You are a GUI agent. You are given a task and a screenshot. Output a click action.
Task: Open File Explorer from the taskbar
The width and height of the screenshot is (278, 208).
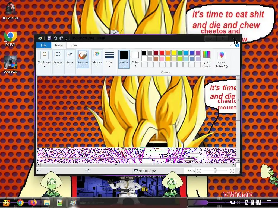tap(47, 203)
